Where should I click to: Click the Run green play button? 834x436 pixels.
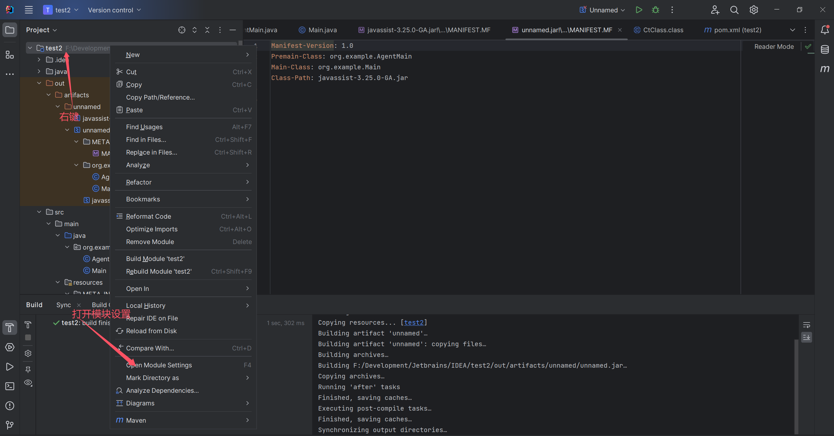point(639,10)
